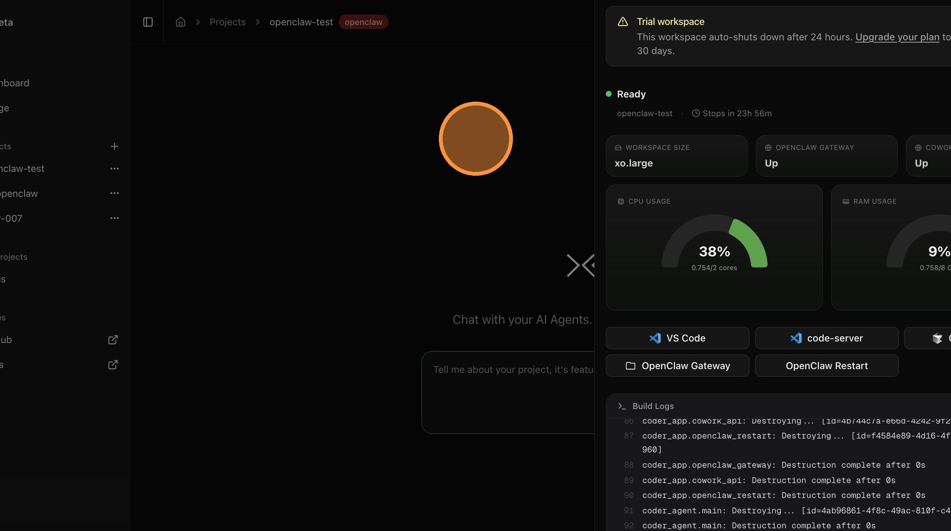
Task: Click log line 92 coder_agent.main destruction complete
Action: pos(759,526)
